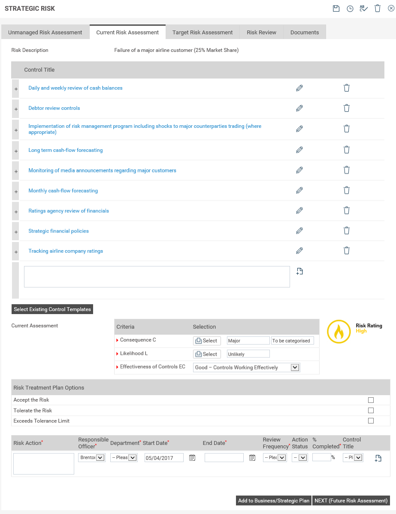Viewport: 396px width, 514px height.
Task: Delete the Strategic Risk record via trash icon
Action: [x=378, y=8]
